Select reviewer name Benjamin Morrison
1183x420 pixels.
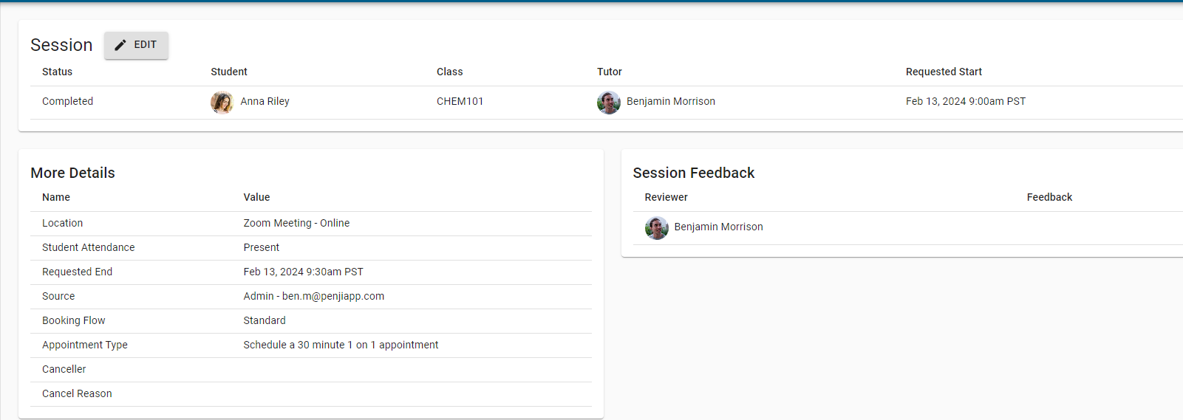pos(718,227)
